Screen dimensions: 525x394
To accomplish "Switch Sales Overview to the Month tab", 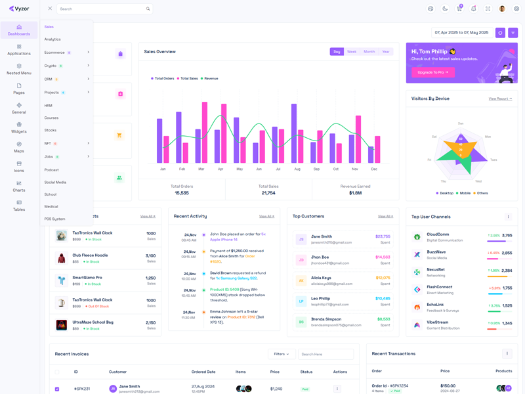I will coord(369,52).
